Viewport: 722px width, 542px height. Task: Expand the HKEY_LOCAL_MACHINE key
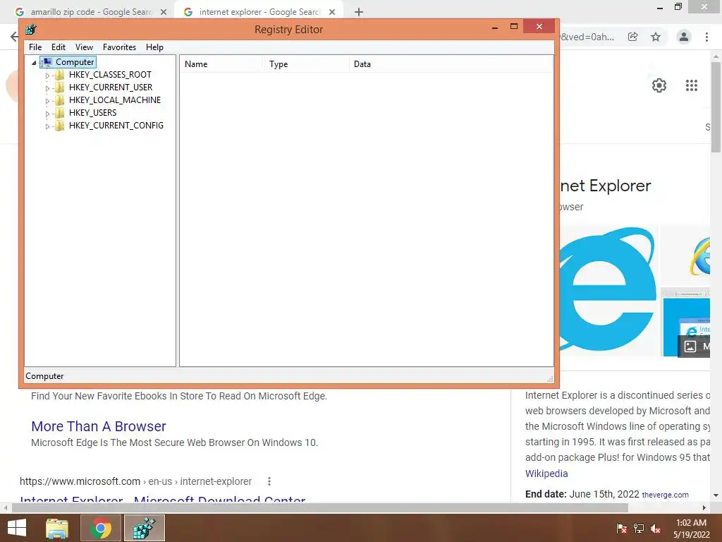(x=47, y=100)
